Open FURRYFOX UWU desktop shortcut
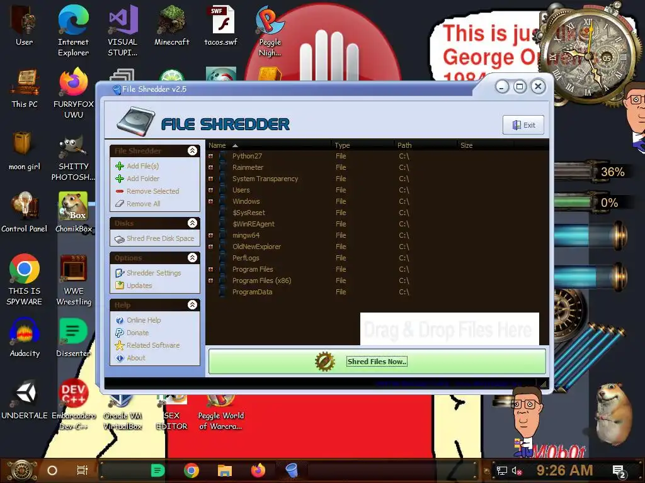This screenshot has width=645, height=483. click(x=73, y=94)
